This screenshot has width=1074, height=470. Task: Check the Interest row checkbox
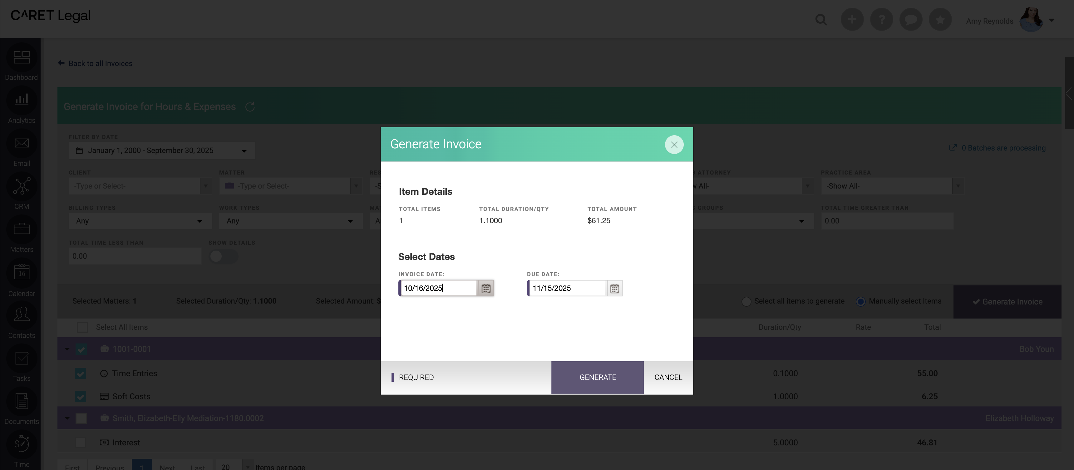tap(81, 443)
